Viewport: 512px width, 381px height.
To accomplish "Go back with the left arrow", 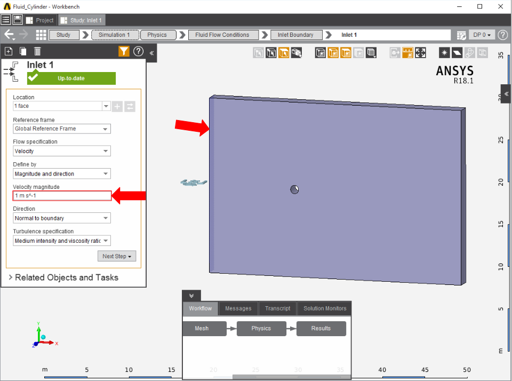I will click(9, 34).
